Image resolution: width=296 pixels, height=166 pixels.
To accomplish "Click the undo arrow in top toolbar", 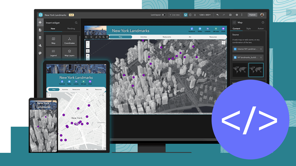I will click(218, 15).
